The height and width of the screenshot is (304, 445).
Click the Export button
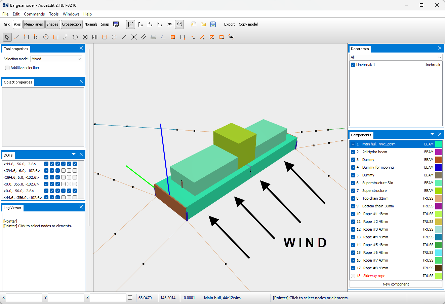pyautogui.click(x=230, y=24)
